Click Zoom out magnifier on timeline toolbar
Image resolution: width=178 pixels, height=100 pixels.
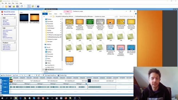24,75
